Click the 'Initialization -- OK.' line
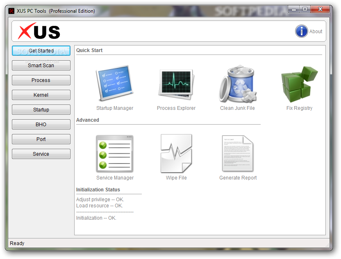This screenshot has width=341, height=259. [96, 218]
